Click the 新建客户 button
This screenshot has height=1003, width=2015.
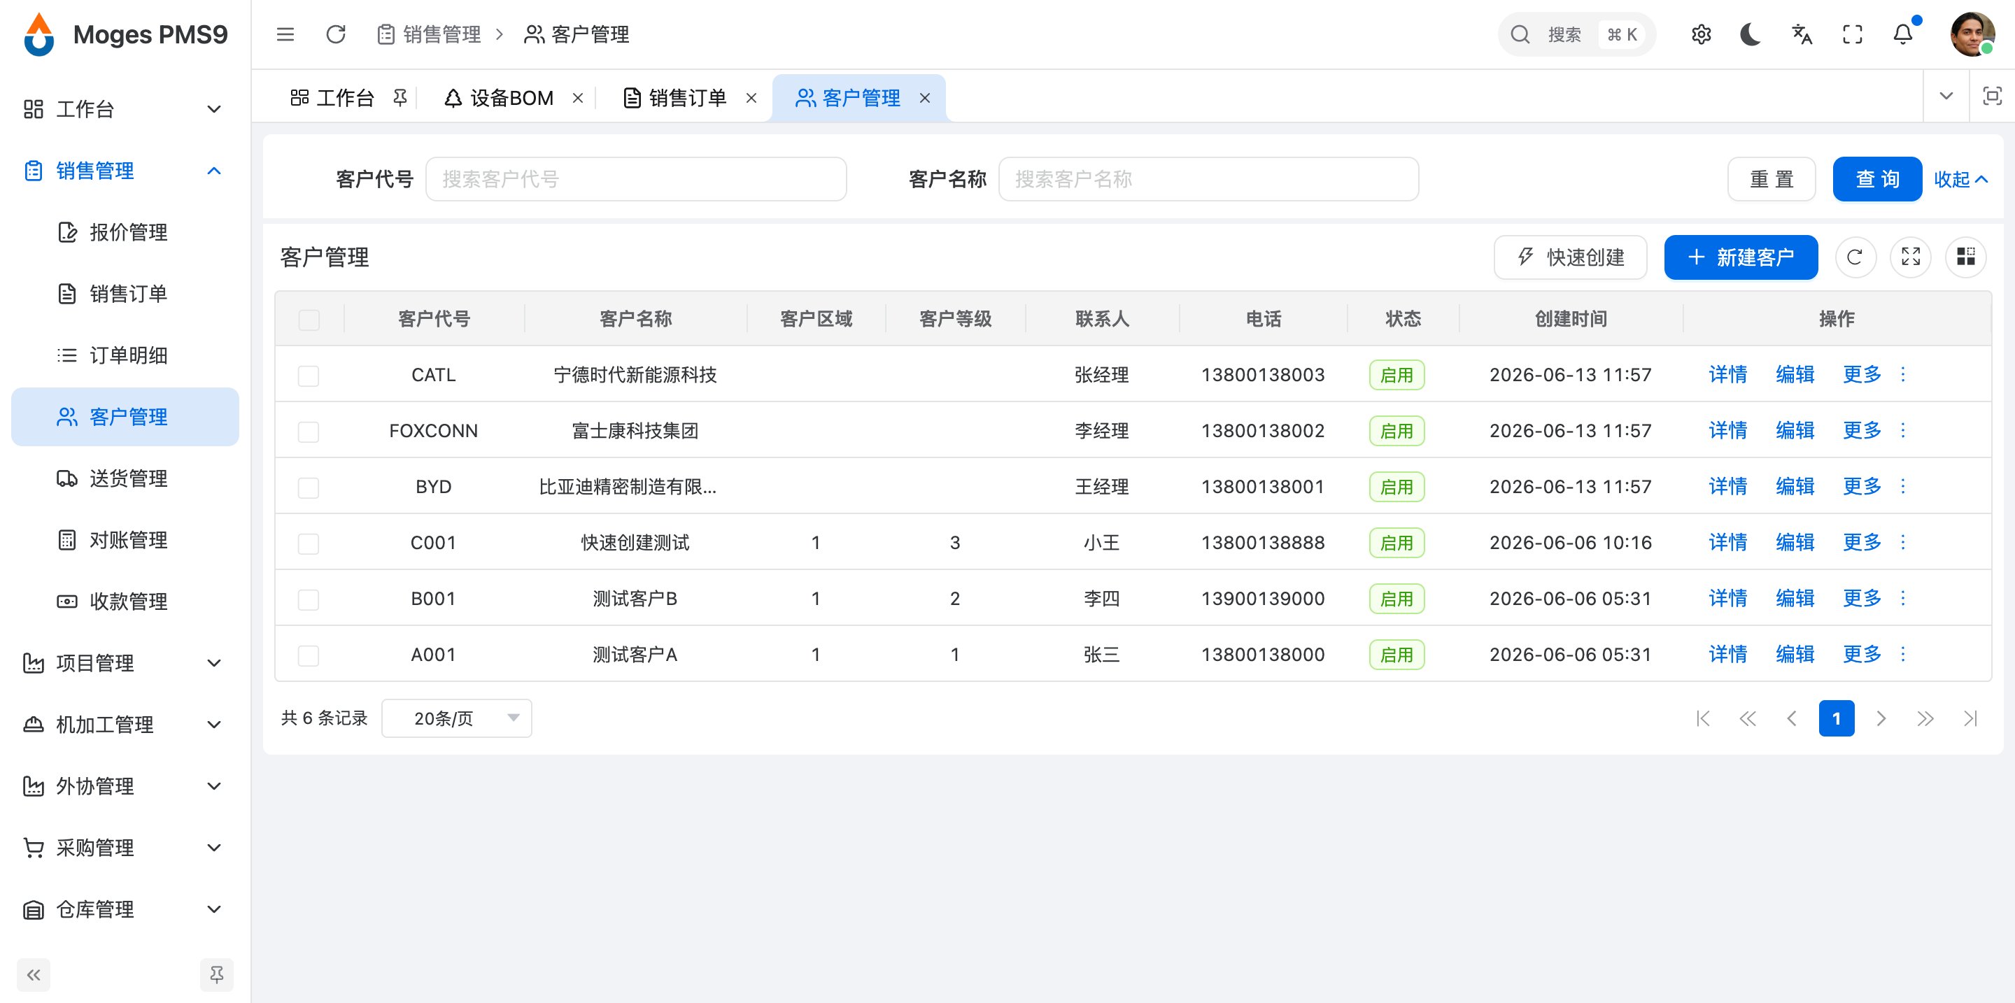[x=1741, y=257]
